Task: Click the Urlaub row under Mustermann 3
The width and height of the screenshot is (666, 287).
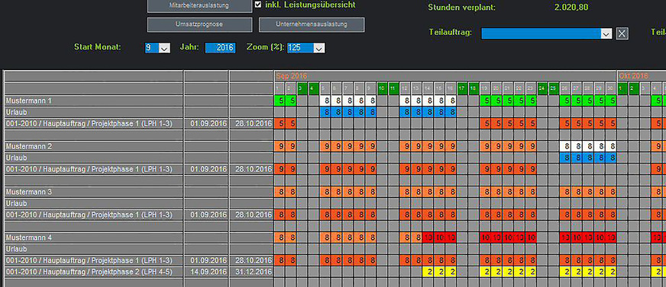Action: click(93, 203)
